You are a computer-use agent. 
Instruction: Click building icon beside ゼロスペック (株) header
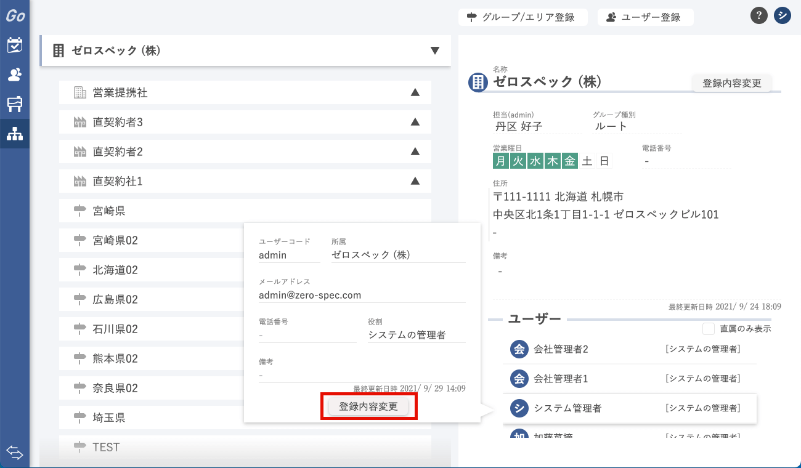click(x=59, y=50)
